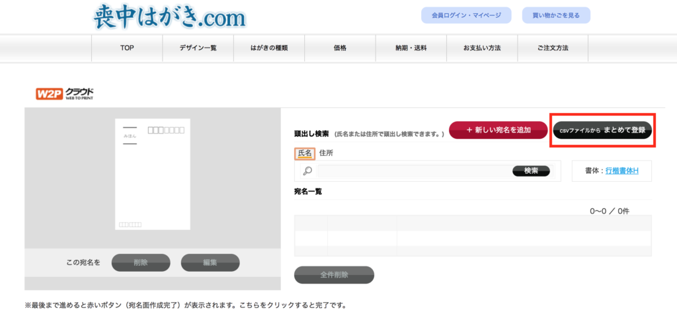Viewport: 677px width, 318px height.
Task: Focus the 頭出し検索 text field
Action: pos(414,171)
